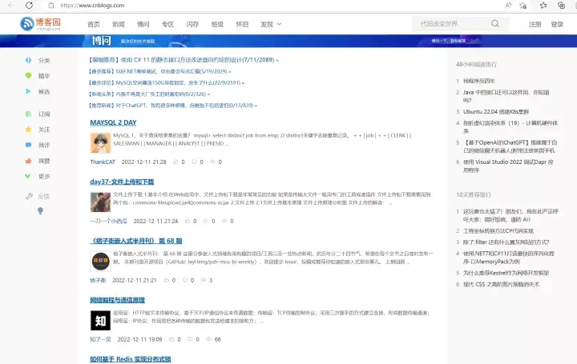Click the 登录 login link

point(557,24)
